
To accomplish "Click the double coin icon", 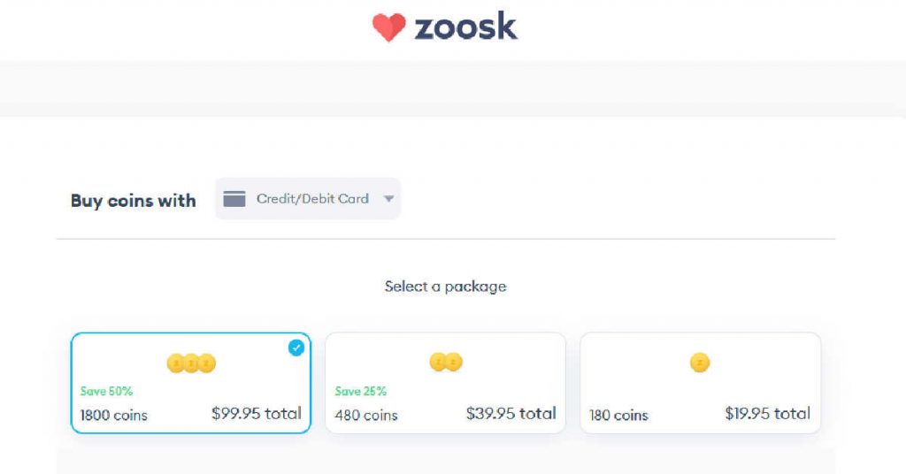I will tap(446, 362).
